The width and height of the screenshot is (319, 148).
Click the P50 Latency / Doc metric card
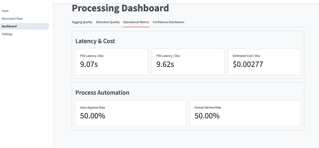[x=112, y=62]
